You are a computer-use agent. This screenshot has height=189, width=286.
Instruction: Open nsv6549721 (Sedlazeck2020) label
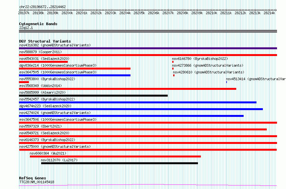tap(44, 133)
